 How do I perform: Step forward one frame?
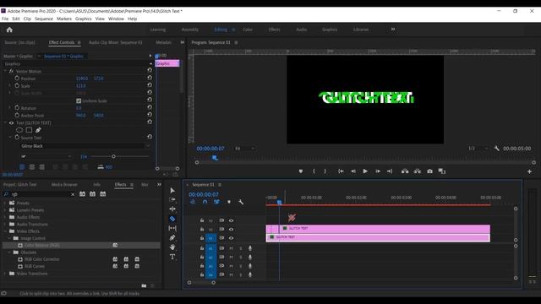(x=378, y=171)
